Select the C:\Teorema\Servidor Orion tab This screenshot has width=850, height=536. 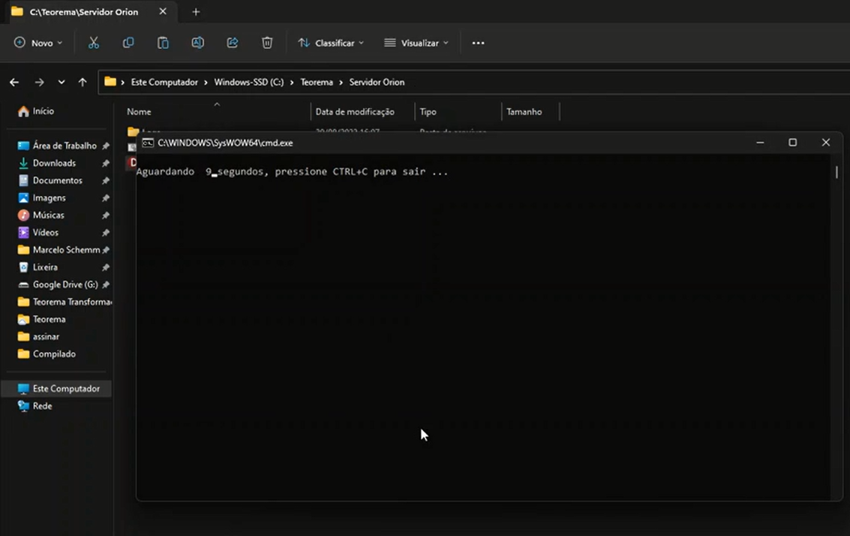83,11
